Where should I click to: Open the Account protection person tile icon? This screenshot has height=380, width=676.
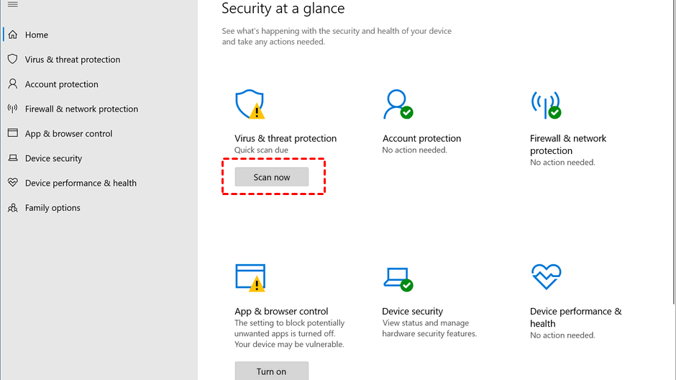pos(397,104)
